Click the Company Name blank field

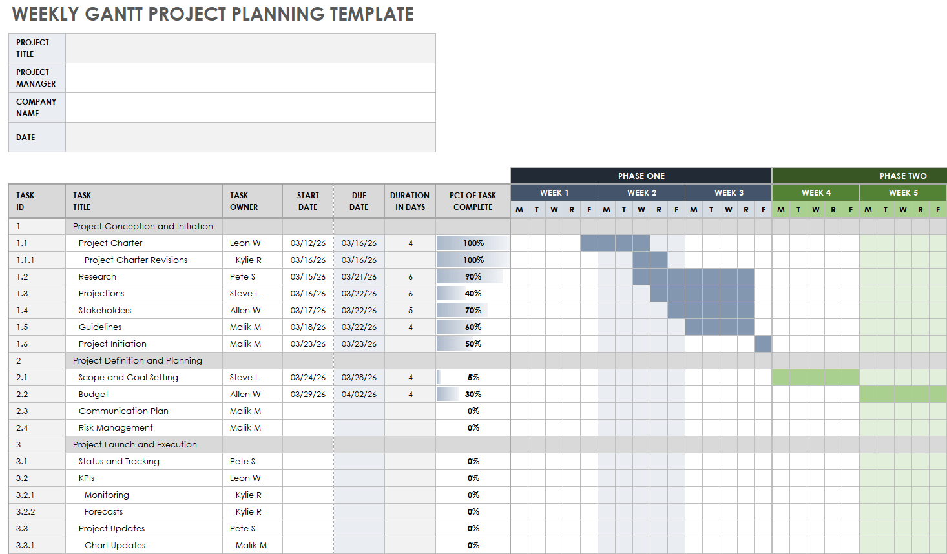250,108
